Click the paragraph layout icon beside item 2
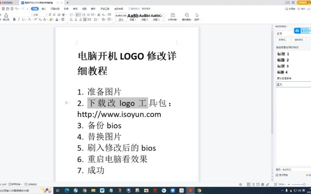 pos(67,102)
